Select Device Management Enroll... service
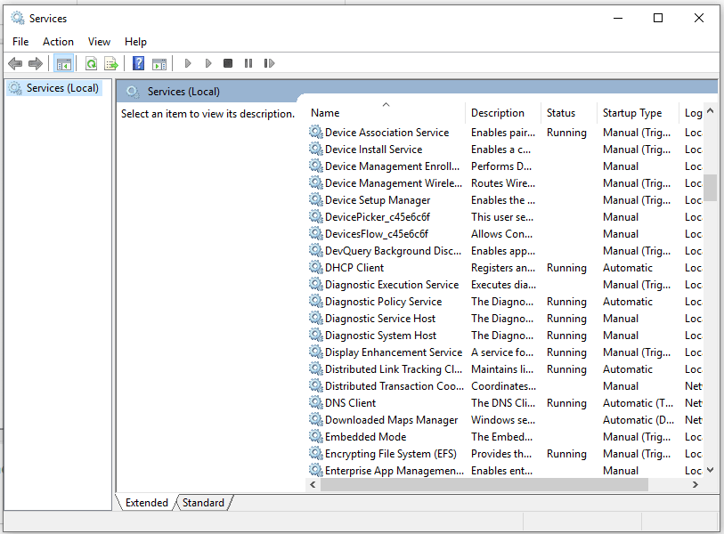 [x=392, y=166]
